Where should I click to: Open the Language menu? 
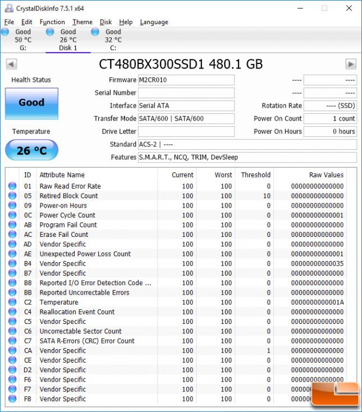click(154, 22)
